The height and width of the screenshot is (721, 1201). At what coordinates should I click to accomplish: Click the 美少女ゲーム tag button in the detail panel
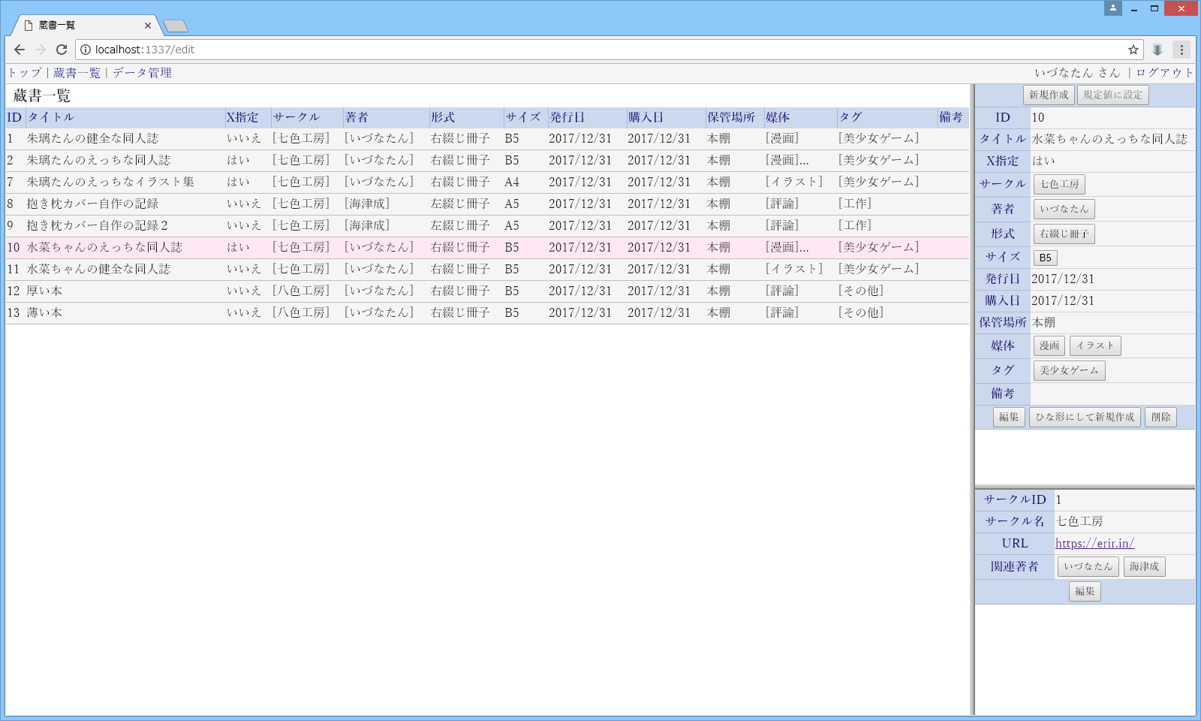pos(1069,371)
